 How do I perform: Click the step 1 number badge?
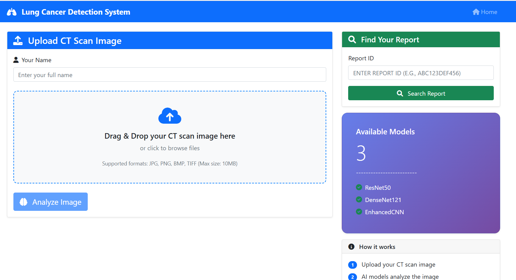(x=352, y=265)
